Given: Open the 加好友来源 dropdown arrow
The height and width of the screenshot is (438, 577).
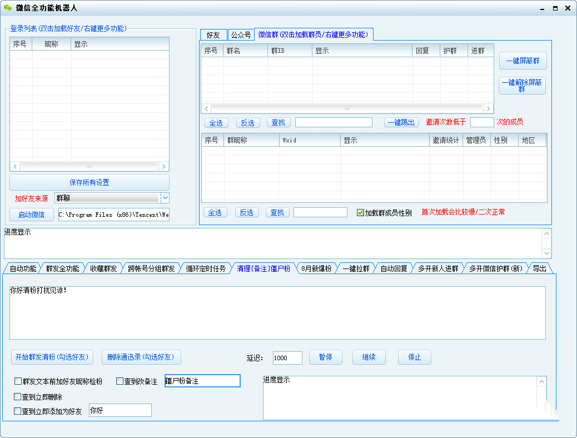Looking at the screenshot, I should click(165, 198).
